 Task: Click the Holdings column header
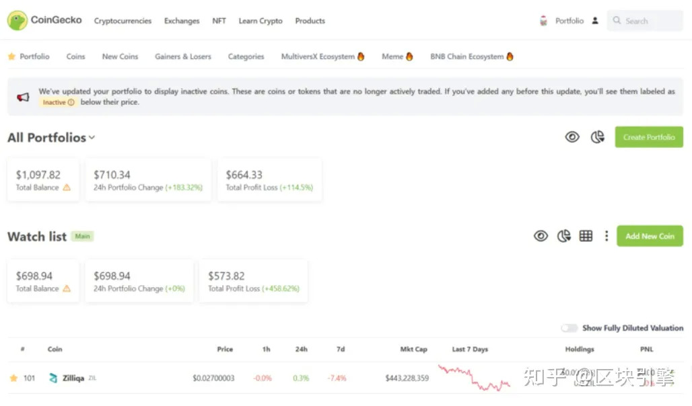[x=580, y=349]
